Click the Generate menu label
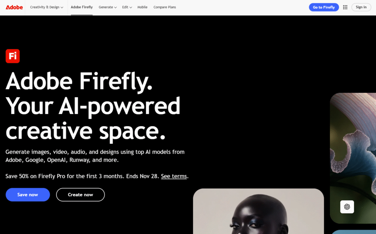 pos(106,7)
